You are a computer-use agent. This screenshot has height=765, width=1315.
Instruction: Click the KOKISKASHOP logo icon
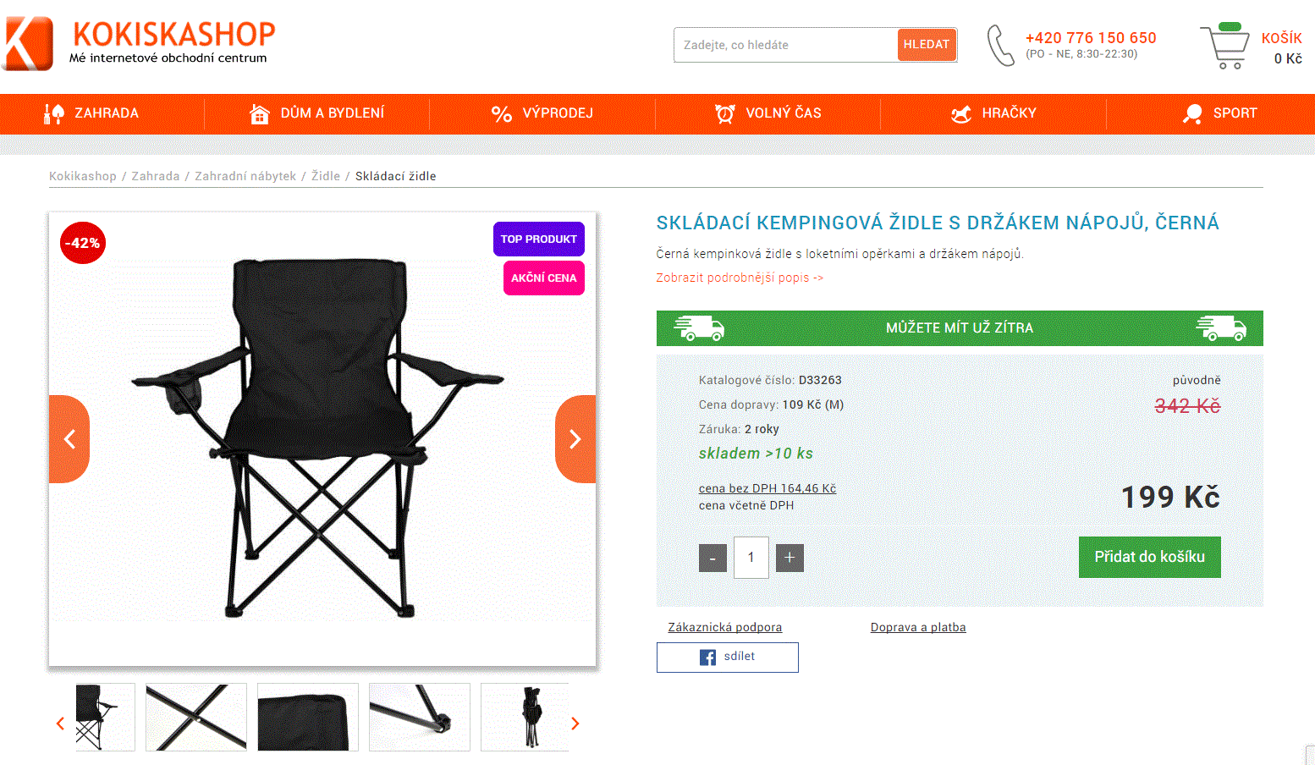click(29, 43)
